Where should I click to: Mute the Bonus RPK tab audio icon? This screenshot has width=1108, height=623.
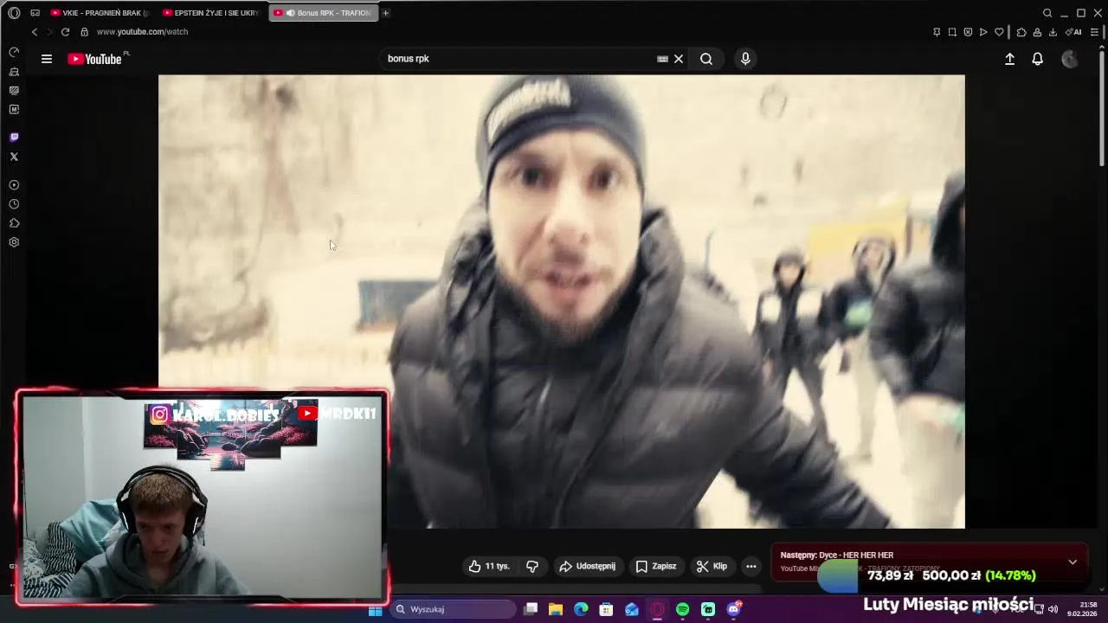click(x=290, y=13)
